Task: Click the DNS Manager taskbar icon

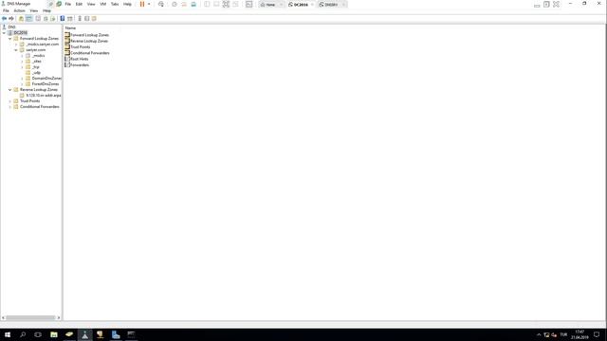Action: (84, 334)
